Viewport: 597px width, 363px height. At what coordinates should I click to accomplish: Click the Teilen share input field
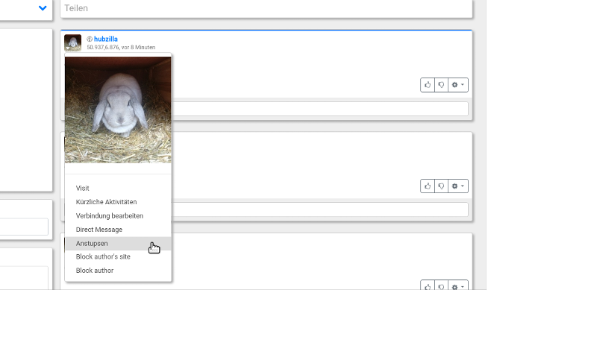click(x=266, y=8)
